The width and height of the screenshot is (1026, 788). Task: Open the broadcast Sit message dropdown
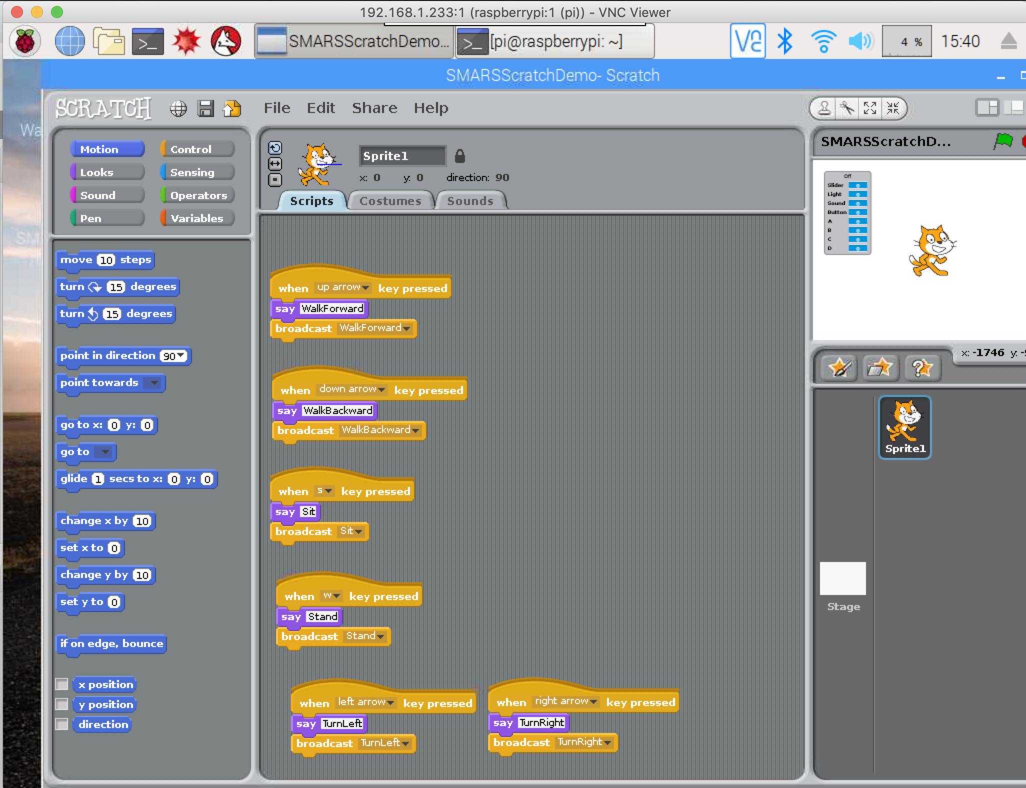(x=351, y=531)
